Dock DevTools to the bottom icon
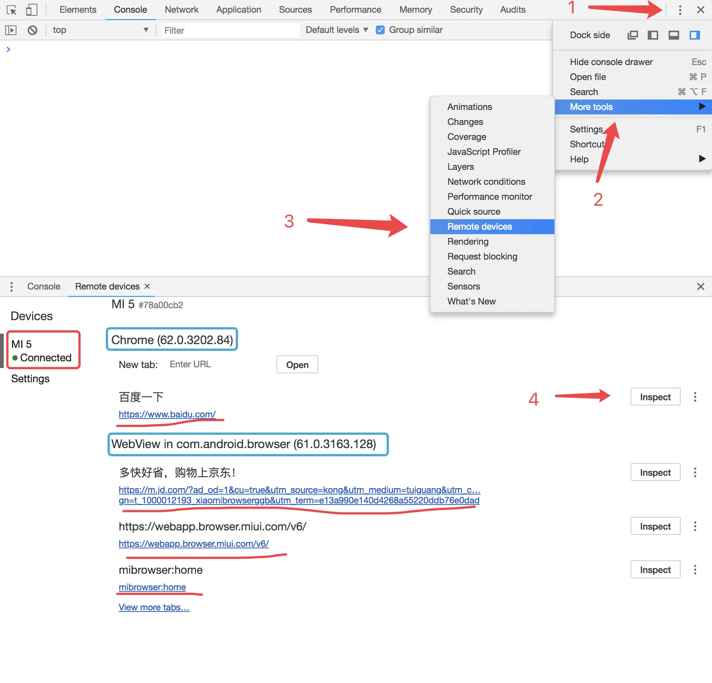The image size is (712, 683). [x=674, y=35]
